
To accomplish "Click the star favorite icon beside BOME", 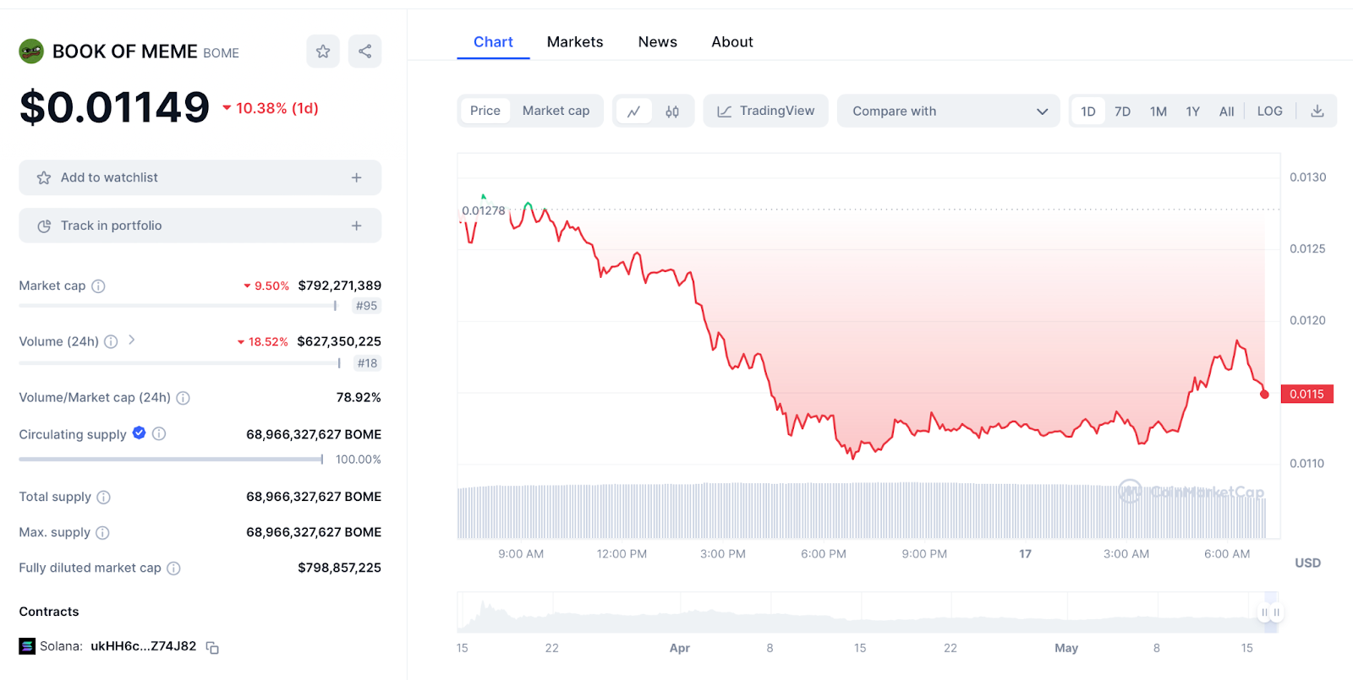I will coord(323,52).
